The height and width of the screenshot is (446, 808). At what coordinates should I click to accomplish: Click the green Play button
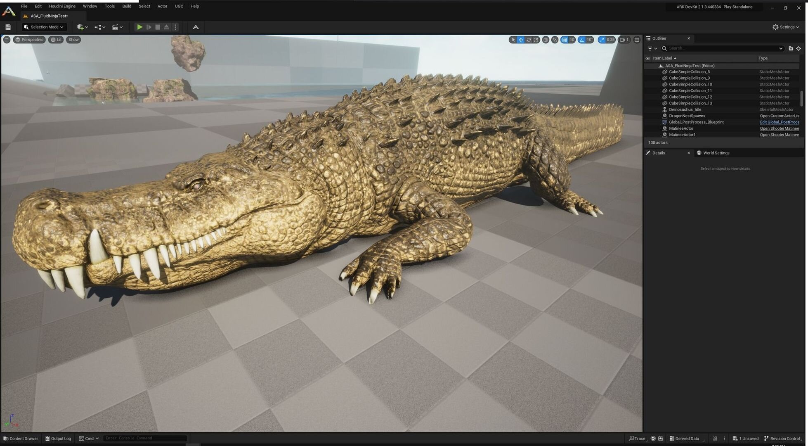tap(139, 27)
